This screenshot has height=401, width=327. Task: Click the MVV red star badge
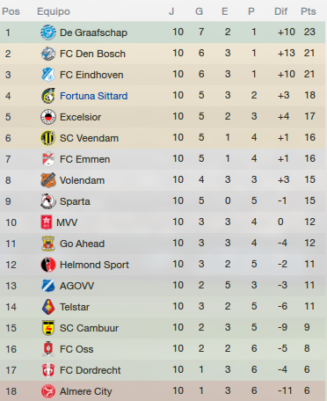tap(47, 222)
